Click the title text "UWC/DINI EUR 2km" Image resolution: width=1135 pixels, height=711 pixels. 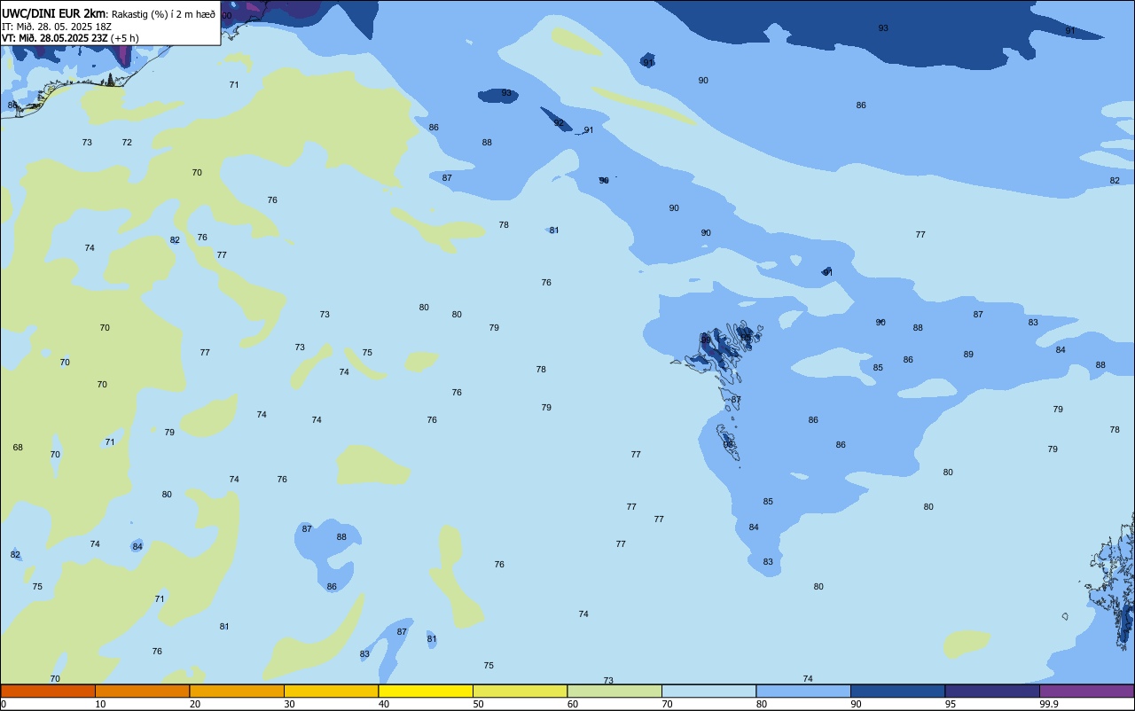54,13
